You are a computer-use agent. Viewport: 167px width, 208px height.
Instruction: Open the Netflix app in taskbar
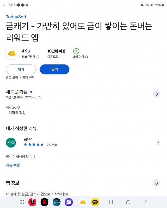(x=45, y=202)
